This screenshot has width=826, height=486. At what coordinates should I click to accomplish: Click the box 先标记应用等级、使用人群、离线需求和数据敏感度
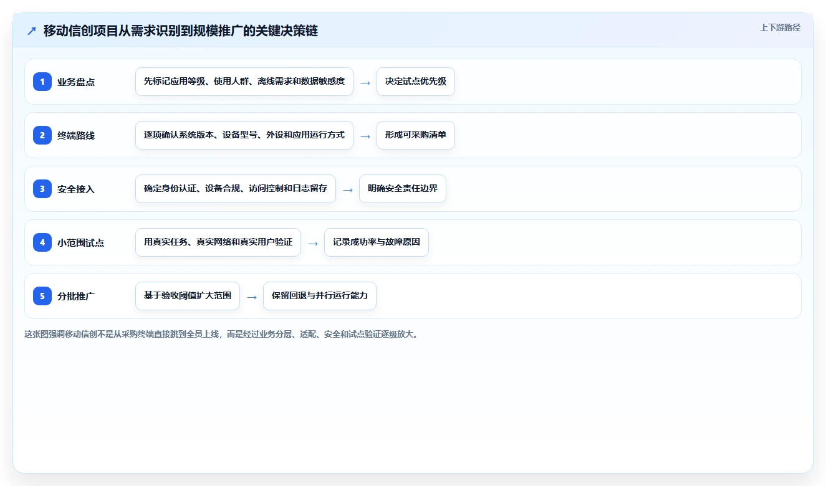coord(244,82)
